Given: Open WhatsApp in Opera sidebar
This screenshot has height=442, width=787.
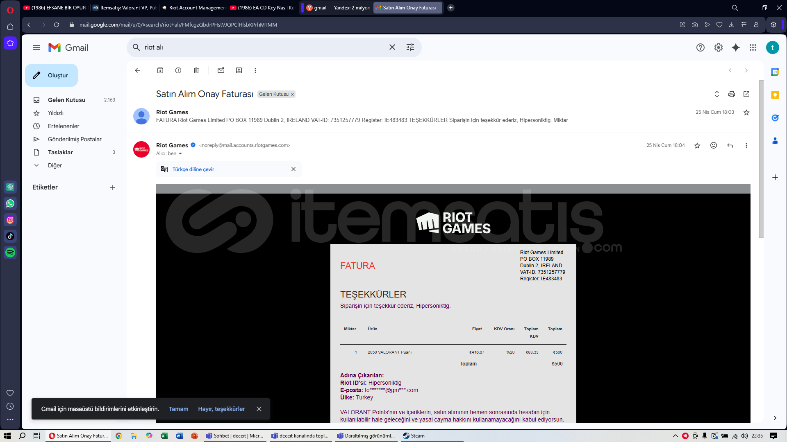Looking at the screenshot, I should 10,203.
